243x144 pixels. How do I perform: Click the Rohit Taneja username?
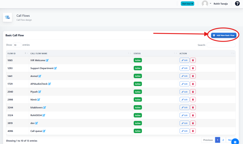tap(220, 4)
